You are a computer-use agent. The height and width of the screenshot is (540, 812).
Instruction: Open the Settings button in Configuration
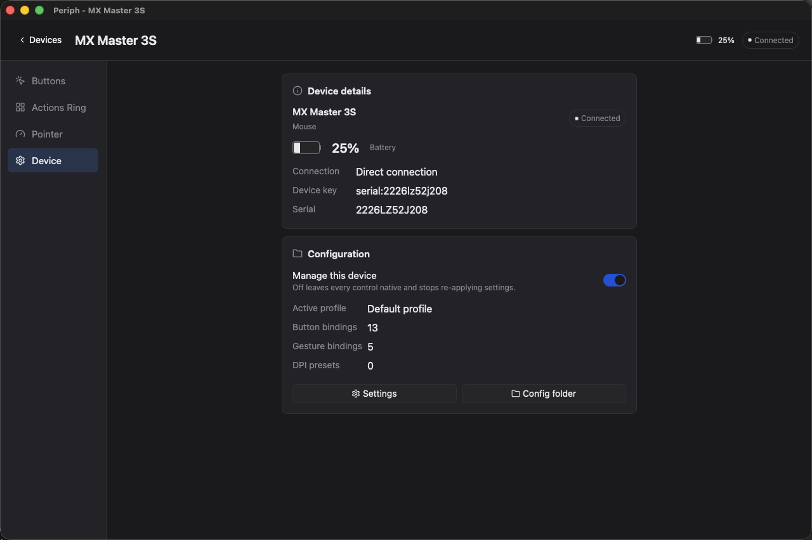point(374,394)
